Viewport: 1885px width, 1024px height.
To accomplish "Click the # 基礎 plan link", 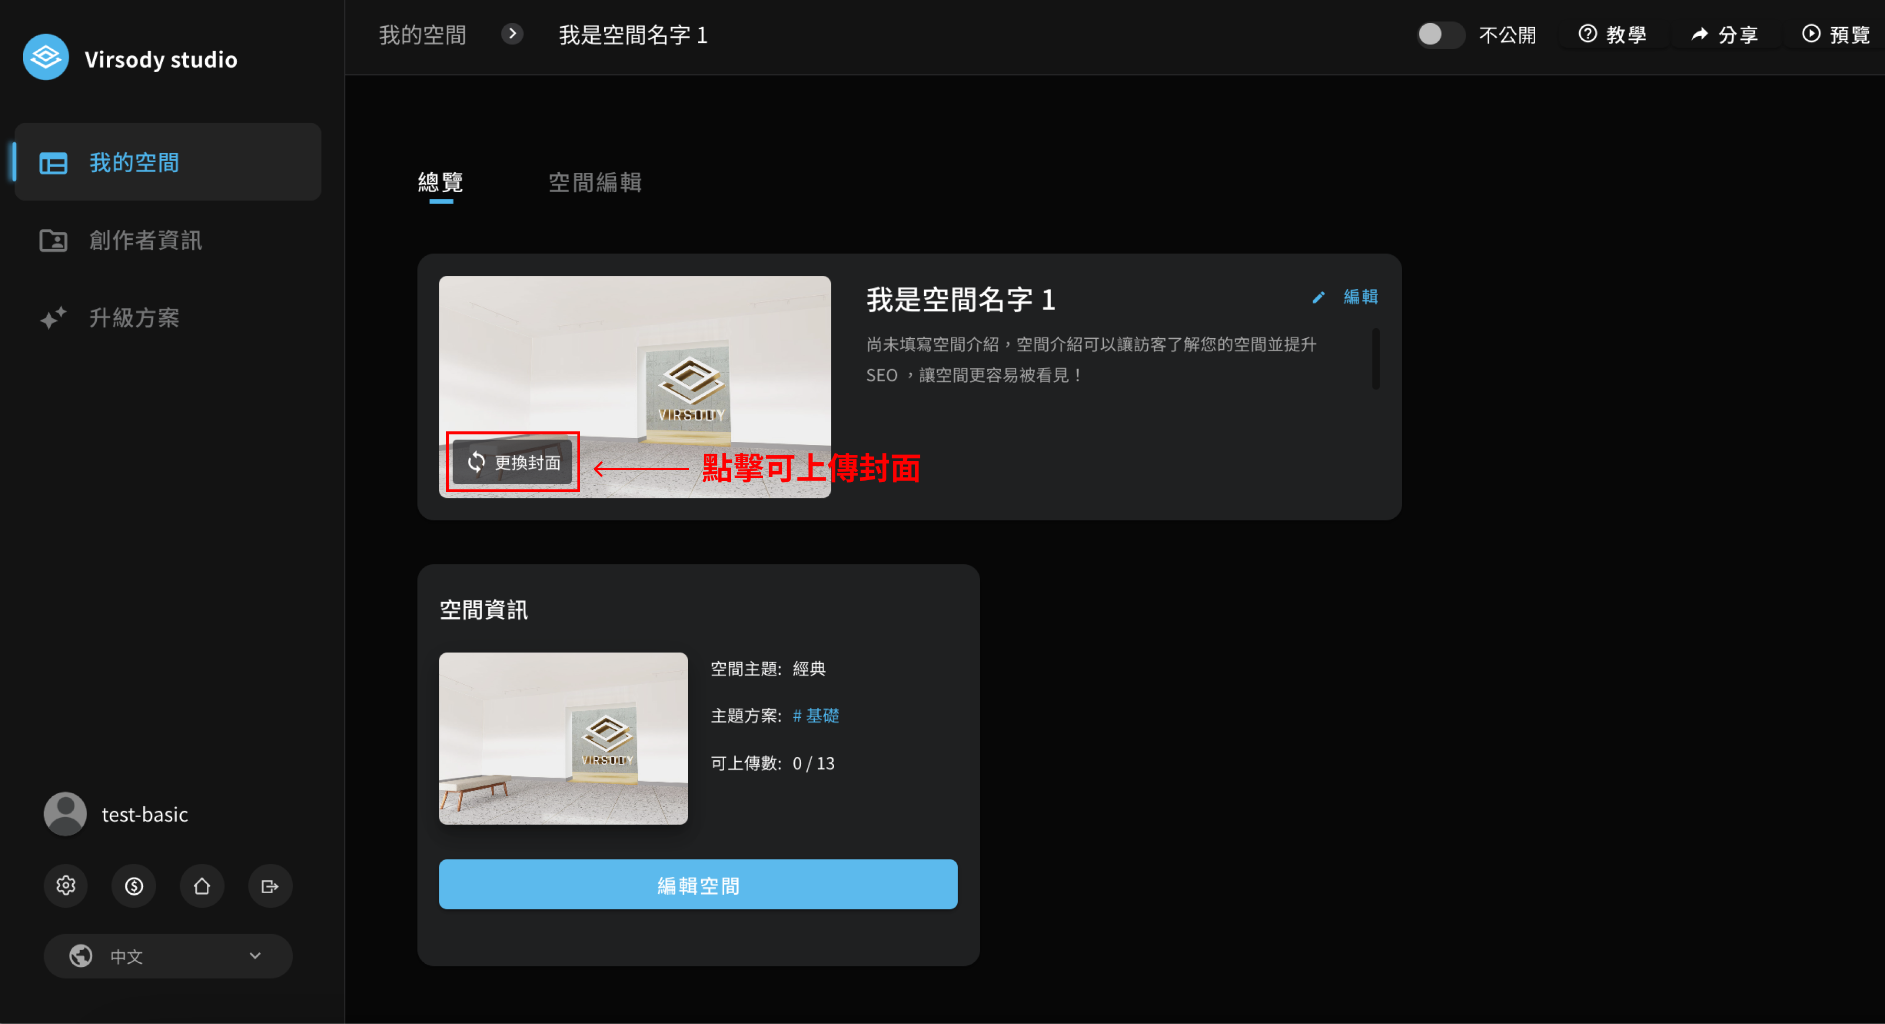I will click(x=816, y=715).
